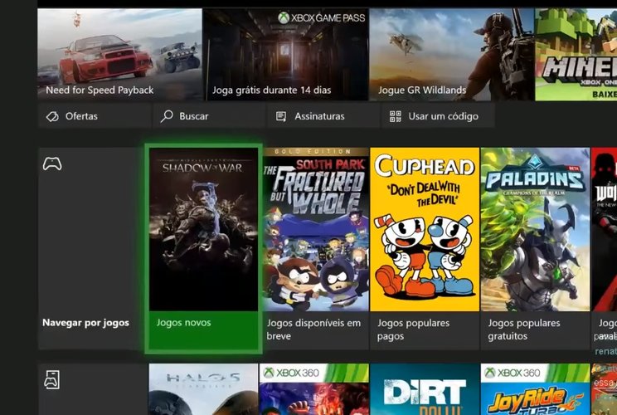Open the DiRT Rally tile
Viewport: 617px width, 415px height.
425,389
